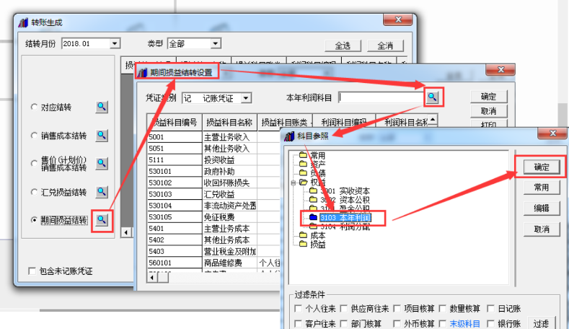Select row 5401 主营业务成本

click(214, 229)
